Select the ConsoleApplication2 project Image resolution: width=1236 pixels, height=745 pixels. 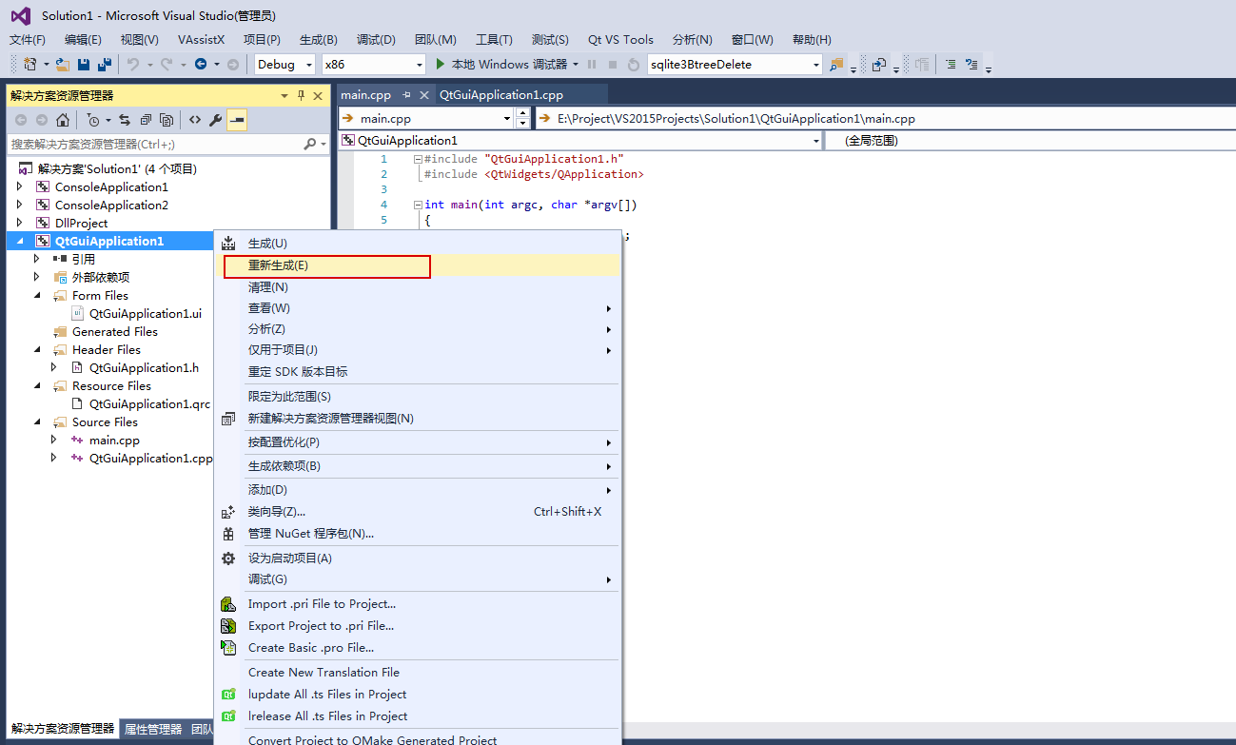(x=111, y=206)
